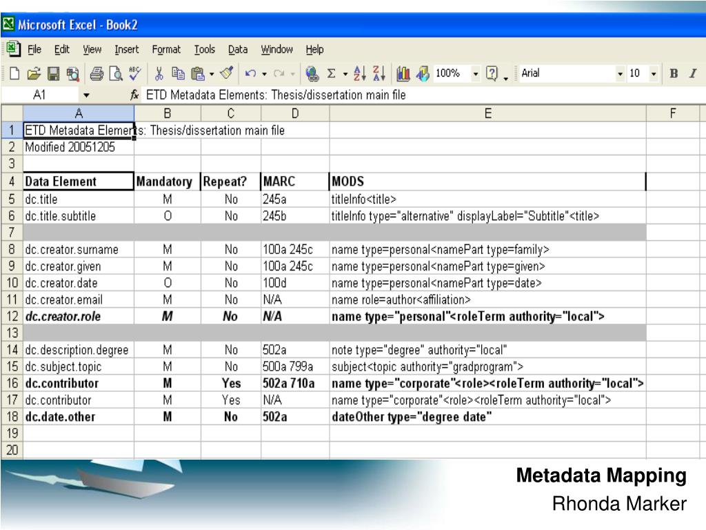Open toolbar options arrow after Help icon
Image resolution: width=706 pixels, height=530 pixels.
[x=506, y=78]
